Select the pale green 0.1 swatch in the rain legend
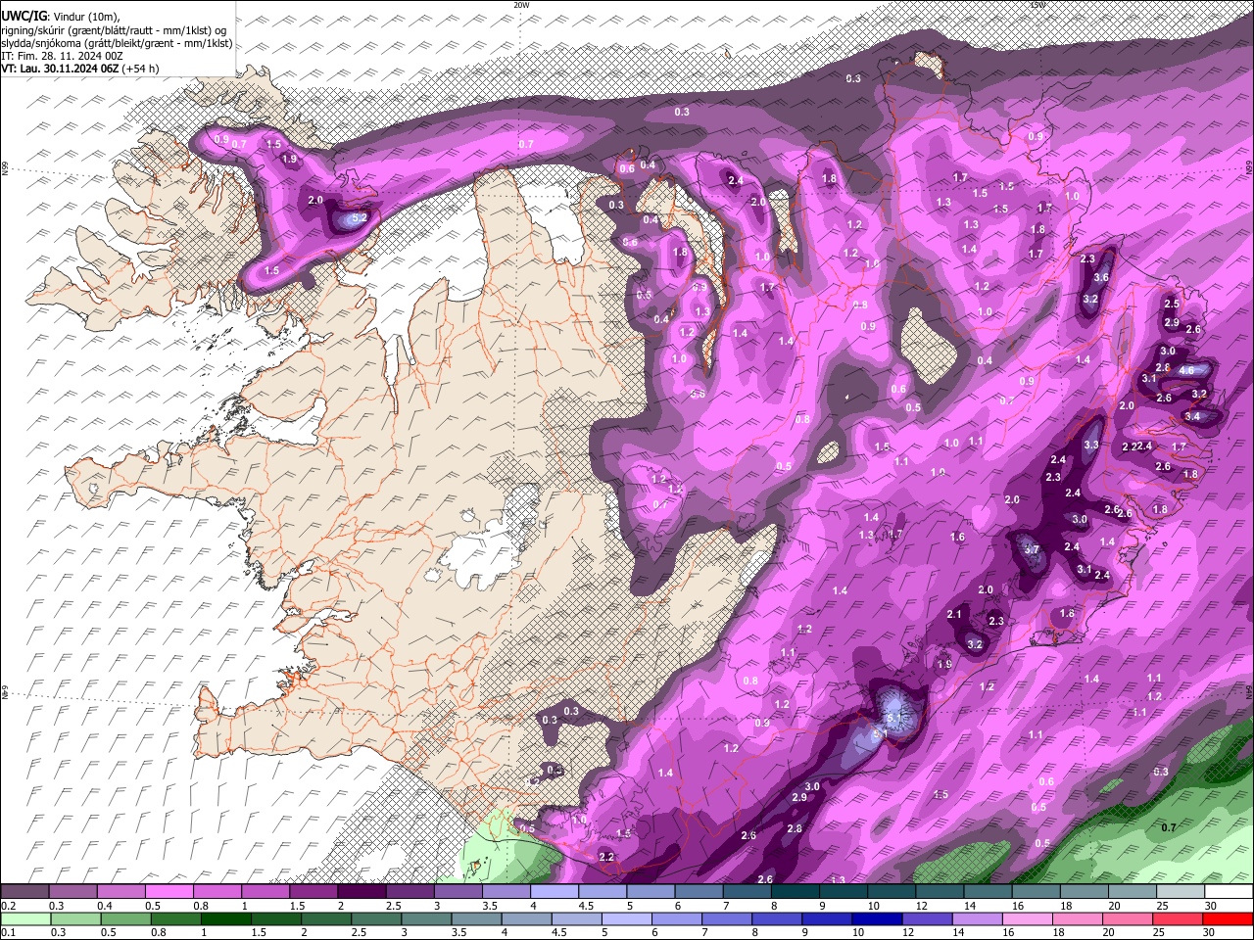 point(25,919)
